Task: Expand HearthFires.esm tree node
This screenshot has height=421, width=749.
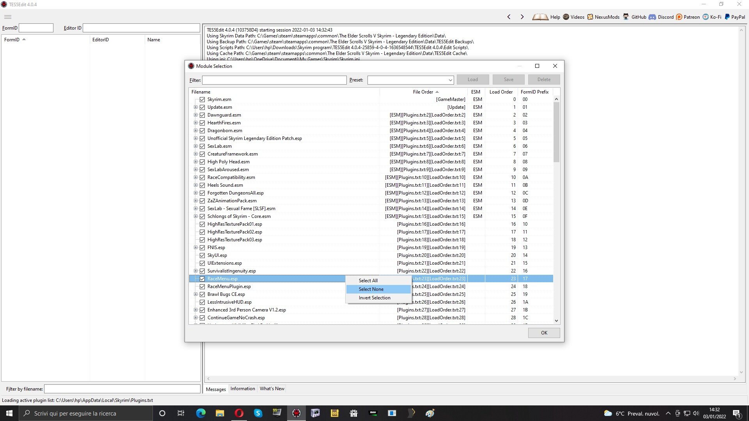Action: tap(195, 123)
